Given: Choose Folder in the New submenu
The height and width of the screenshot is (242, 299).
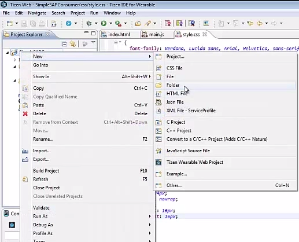Looking at the screenshot, I should pyautogui.click(x=225, y=85).
